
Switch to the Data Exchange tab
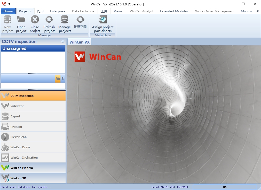click(83, 11)
